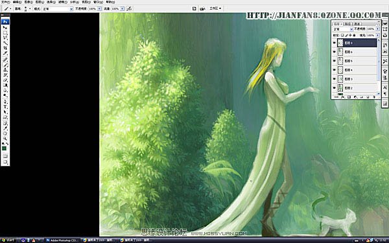Select the Eraser tool
The height and width of the screenshot is (243, 389).
coord(5,80)
